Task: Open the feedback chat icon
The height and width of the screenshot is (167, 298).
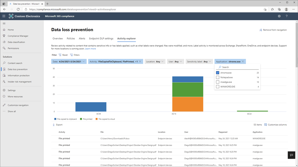Action: click(x=291, y=155)
